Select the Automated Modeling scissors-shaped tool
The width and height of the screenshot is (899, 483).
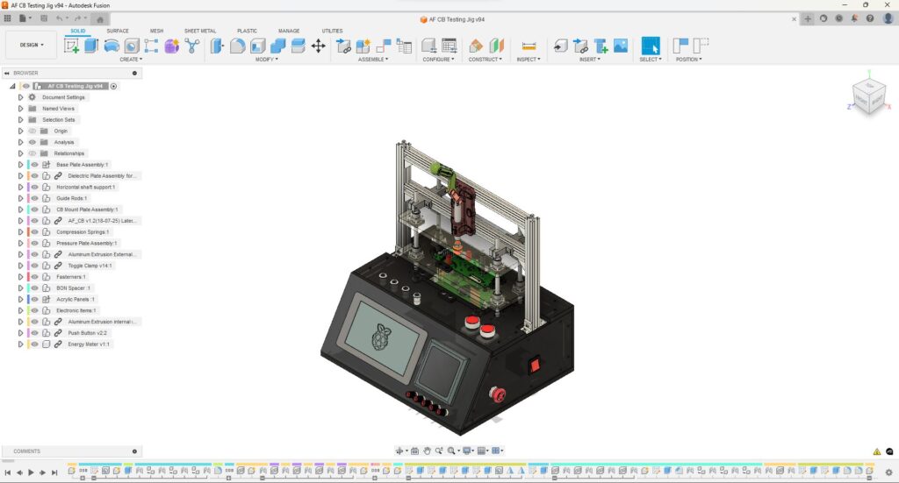192,46
